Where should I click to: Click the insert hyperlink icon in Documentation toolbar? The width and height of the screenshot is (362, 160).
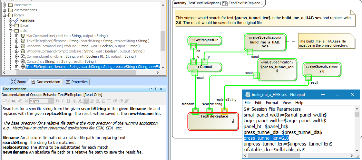[127, 101]
